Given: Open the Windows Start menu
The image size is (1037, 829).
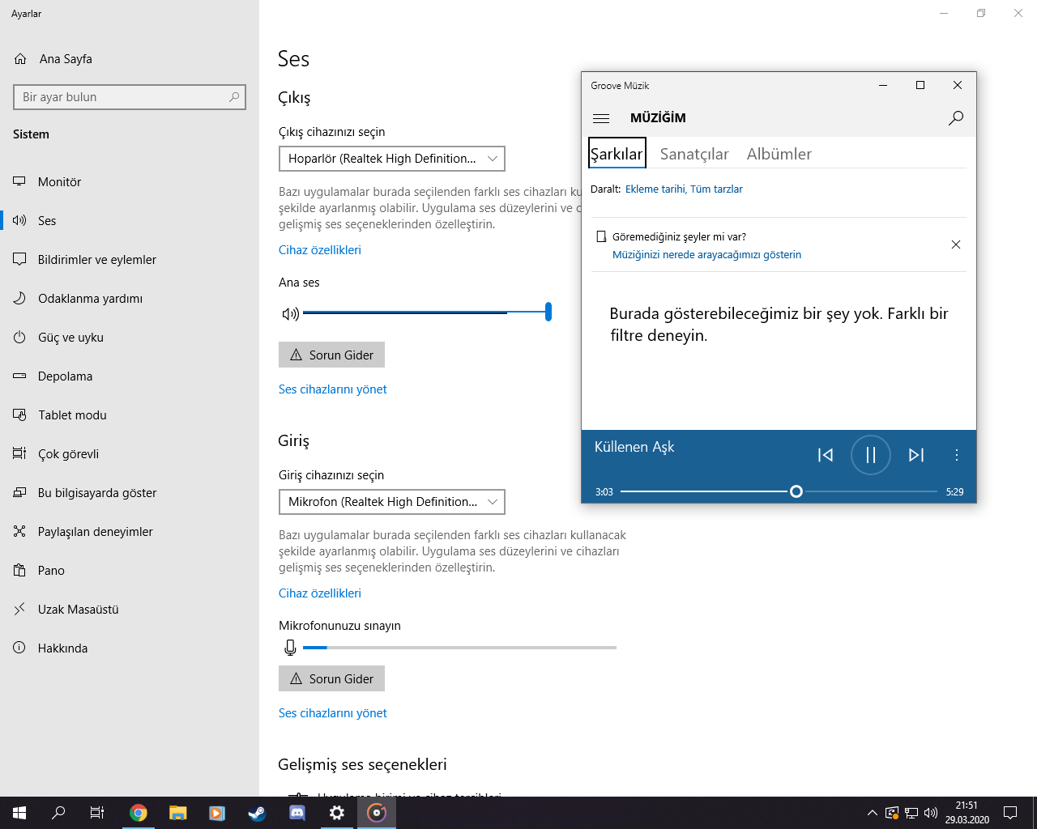Looking at the screenshot, I should (x=19, y=813).
